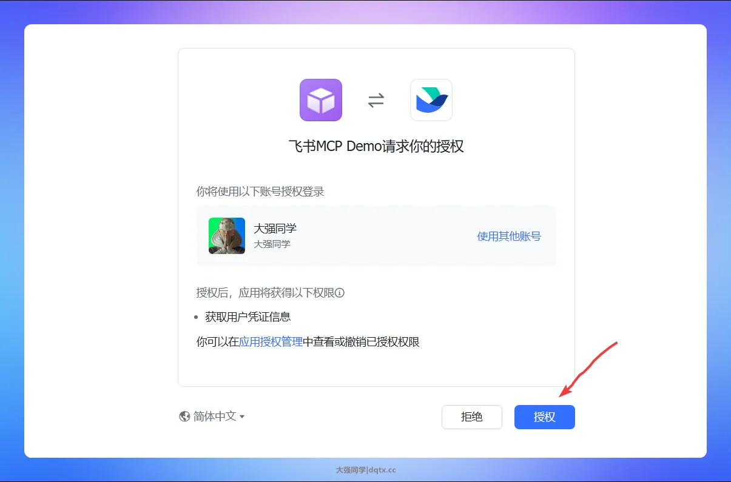This screenshot has height=482, width=731.
Task: Click the 大强同学 profile avatar
Action: 227,236
